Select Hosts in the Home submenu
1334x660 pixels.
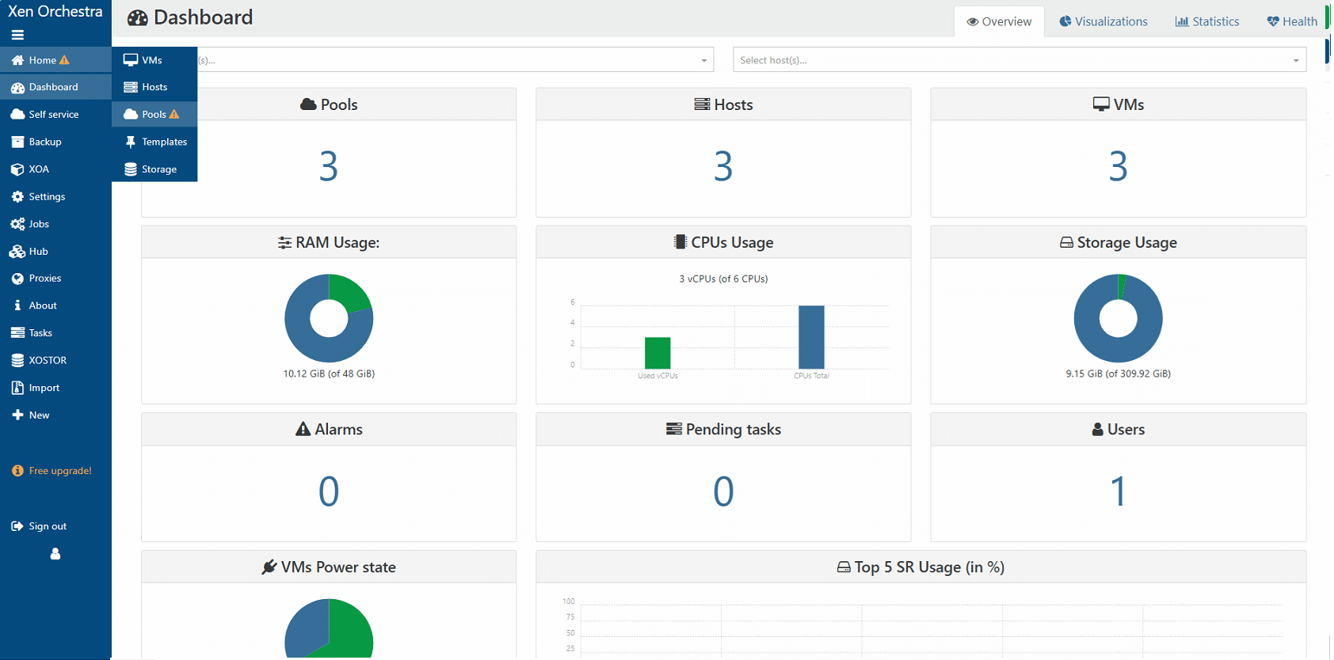point(154,87)
